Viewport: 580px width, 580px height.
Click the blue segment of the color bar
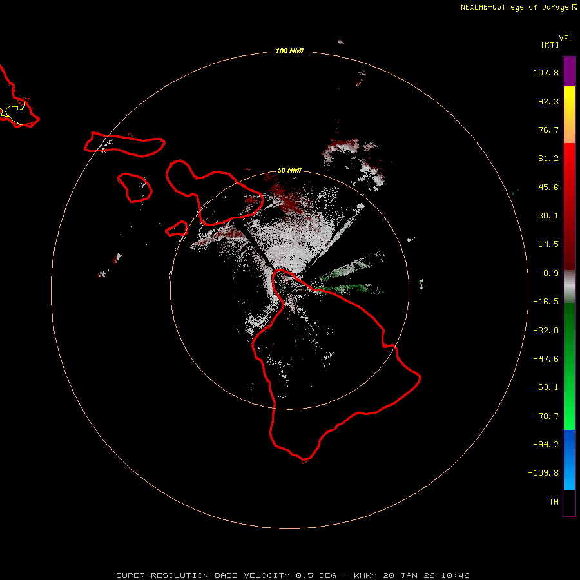coord(569,459)
